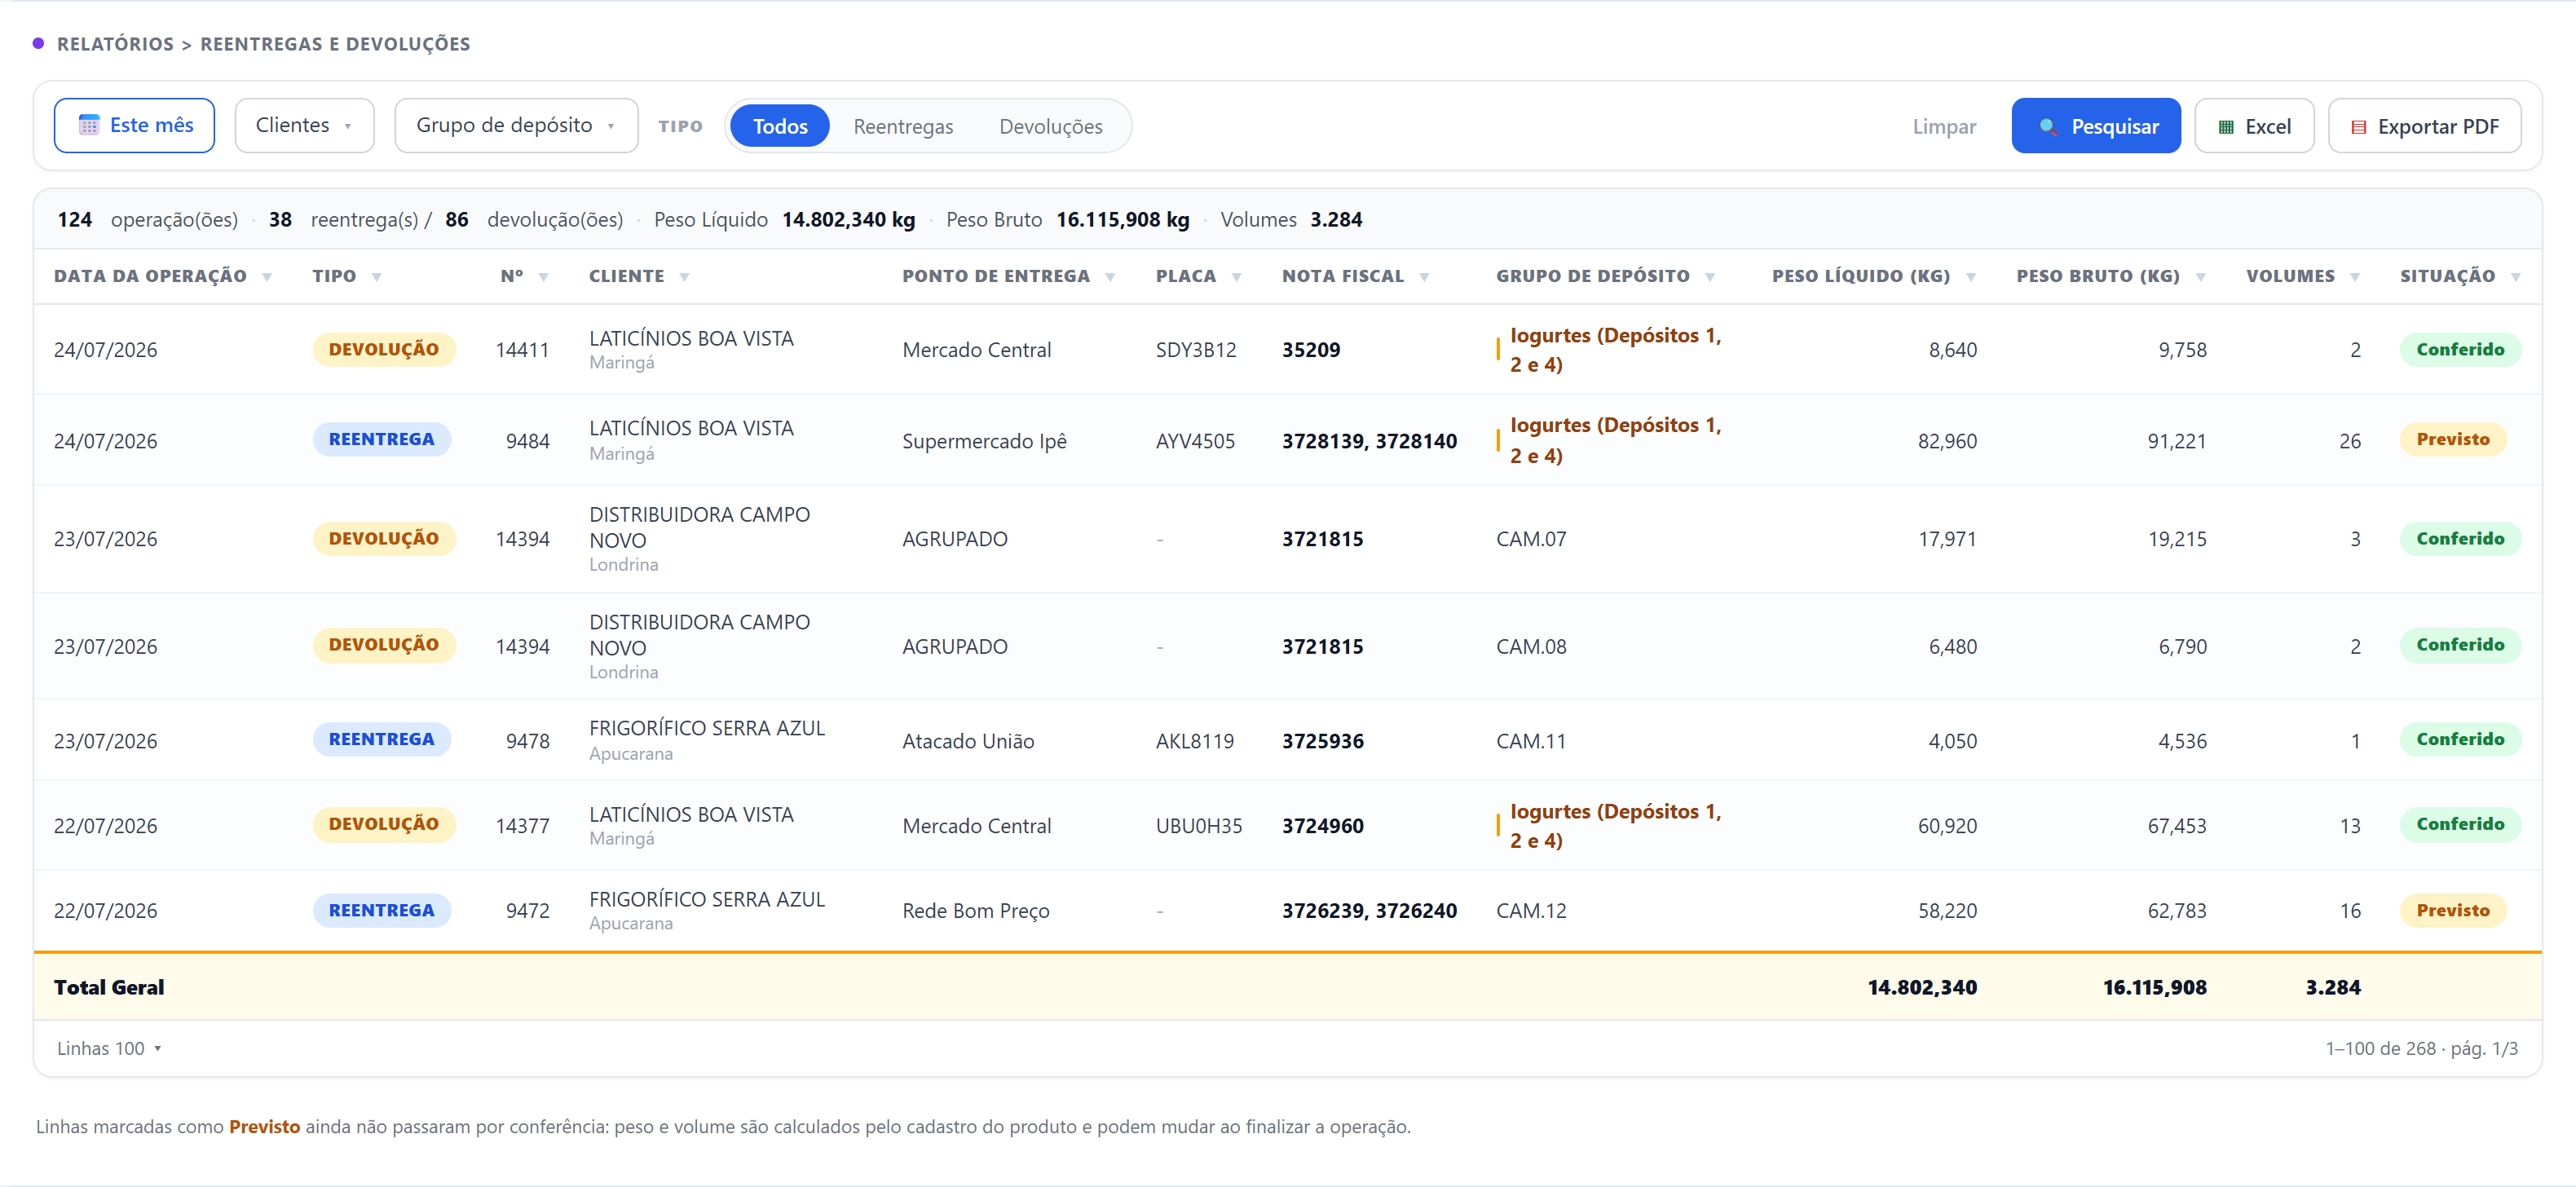Click the Data da Operação column header
The width and height of the screenshot is (2576, 1187).
coord(150,276)
